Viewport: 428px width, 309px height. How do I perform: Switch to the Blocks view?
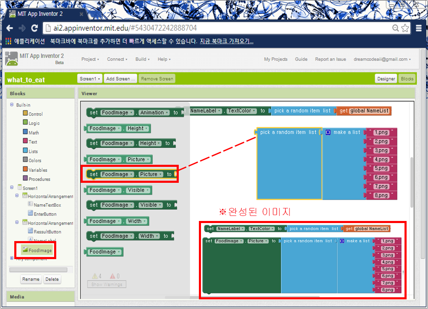coord(407,79)
